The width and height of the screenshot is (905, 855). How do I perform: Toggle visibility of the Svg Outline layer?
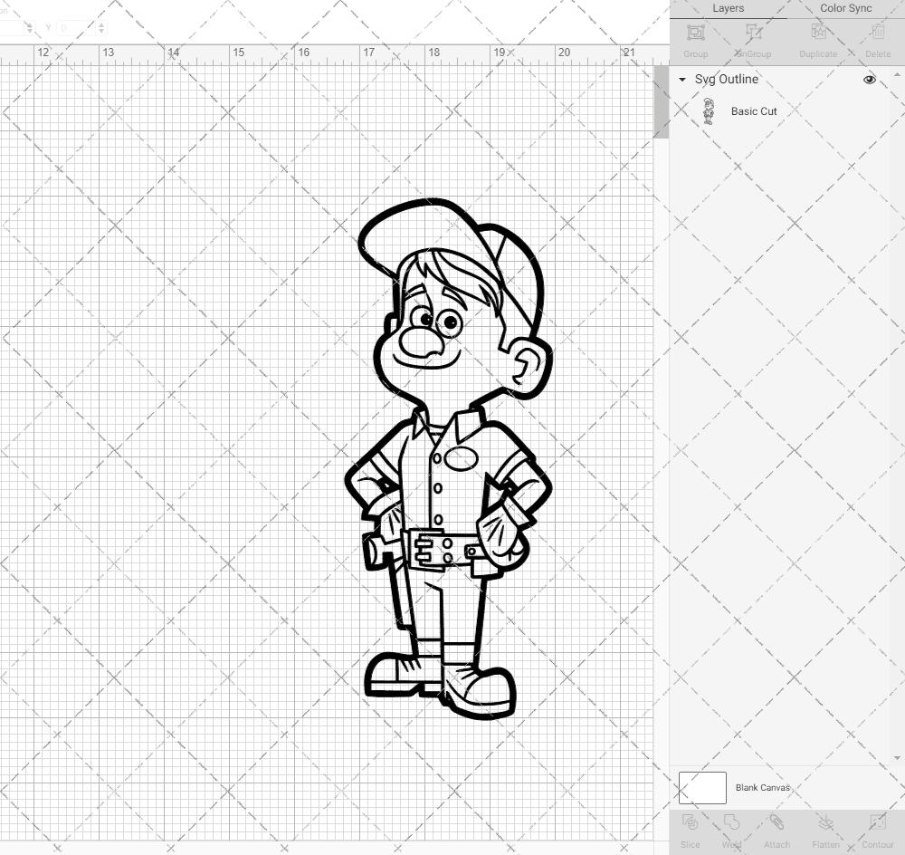(869, 80)
